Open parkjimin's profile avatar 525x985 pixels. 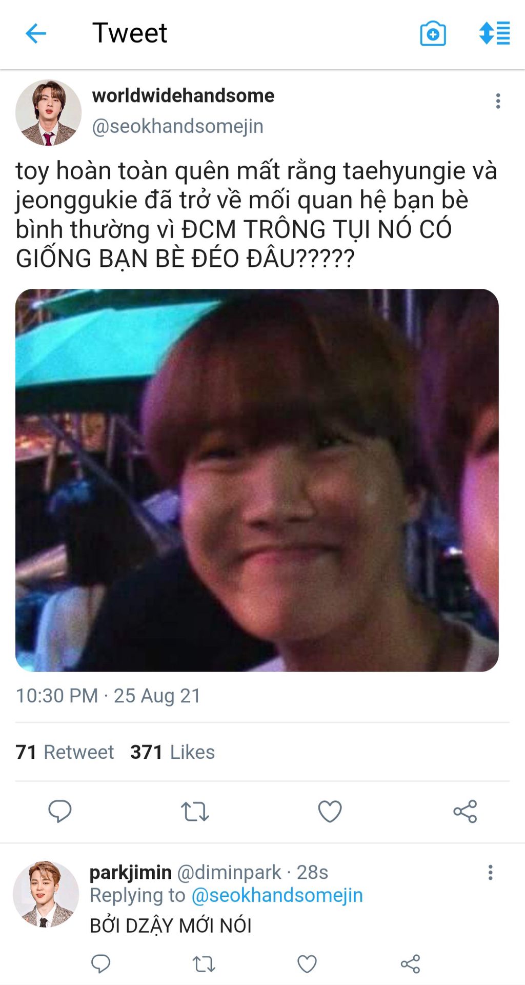coord(46,894)
